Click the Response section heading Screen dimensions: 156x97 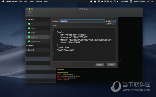60,70
